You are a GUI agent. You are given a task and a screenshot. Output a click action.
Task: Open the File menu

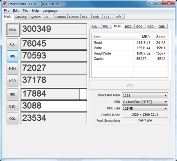[7, 11]
